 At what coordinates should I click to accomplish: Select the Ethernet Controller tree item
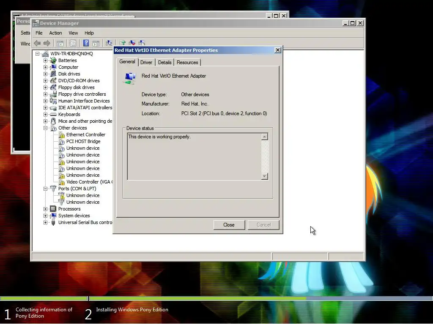click(x=85, y=135)
